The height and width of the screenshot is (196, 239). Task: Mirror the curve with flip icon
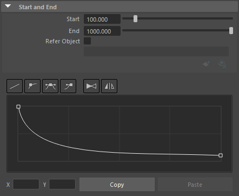pos(109,86)
